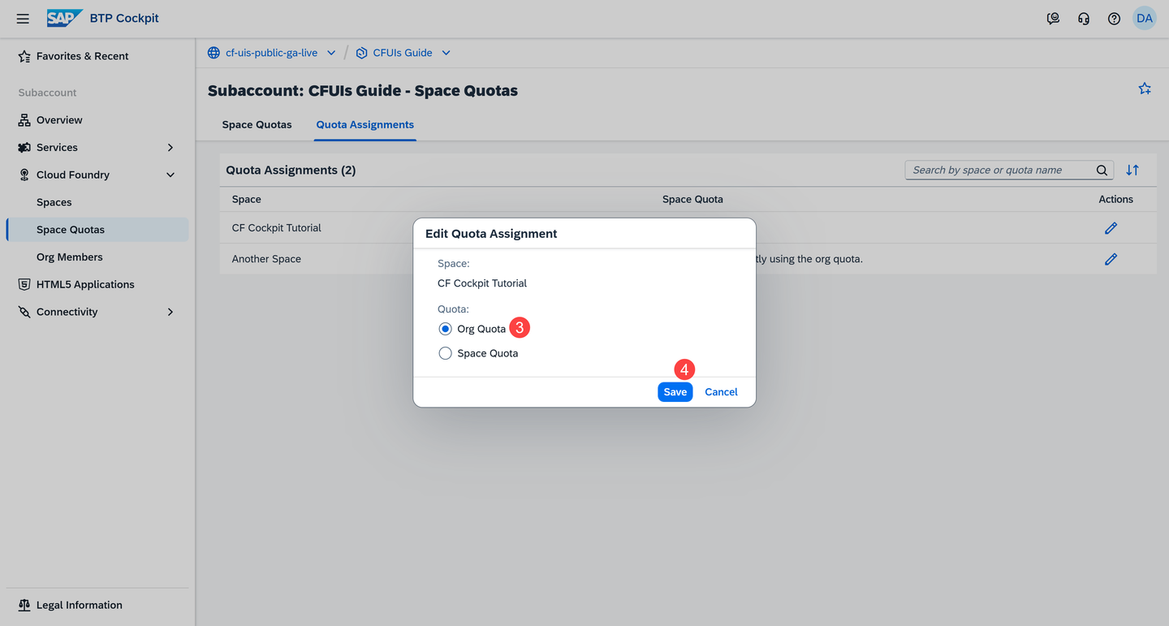Click the Actions column header
The image size is (1169, 626).
(1116, 199)
